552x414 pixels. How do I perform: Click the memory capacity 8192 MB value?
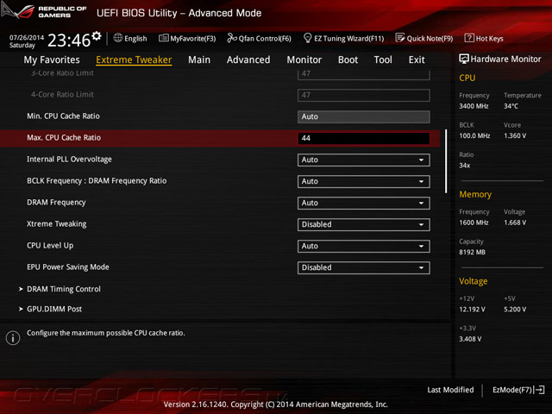472,252
